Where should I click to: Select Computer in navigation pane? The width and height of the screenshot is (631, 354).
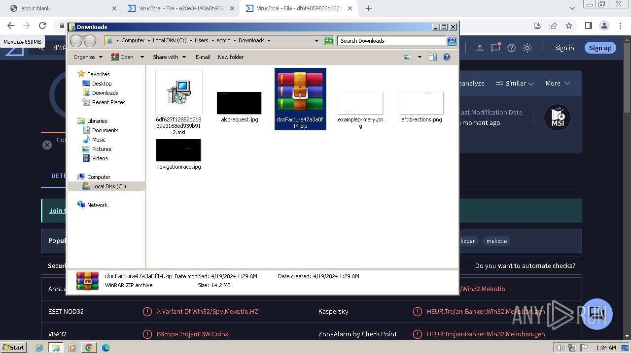(99, 177)
